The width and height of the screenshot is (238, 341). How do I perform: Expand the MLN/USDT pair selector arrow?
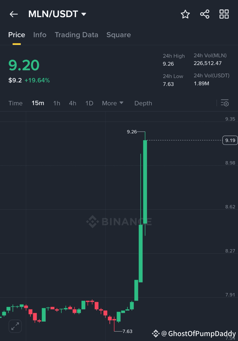84,14
